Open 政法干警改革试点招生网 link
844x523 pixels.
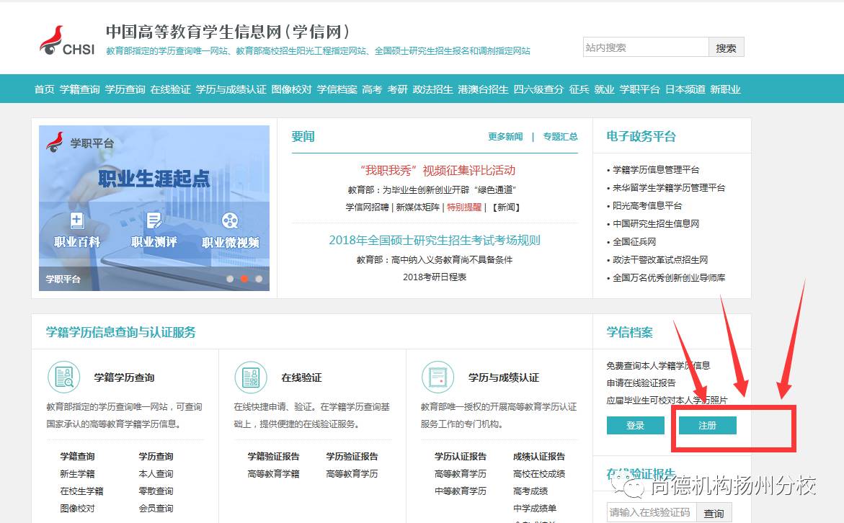[660, 260]
